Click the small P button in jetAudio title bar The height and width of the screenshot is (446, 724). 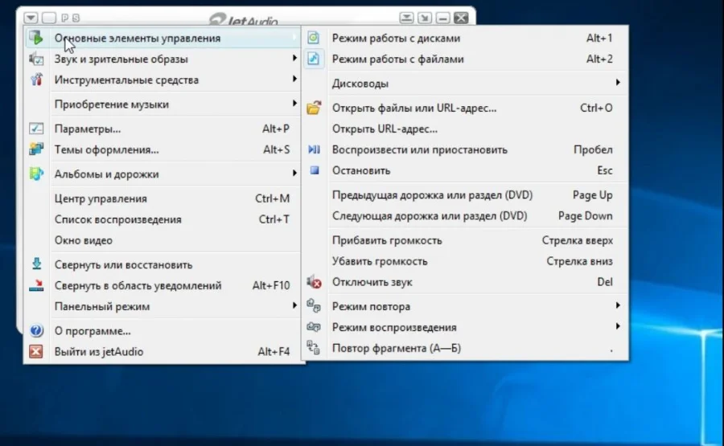pyautogui.click(x=64, y=18)
